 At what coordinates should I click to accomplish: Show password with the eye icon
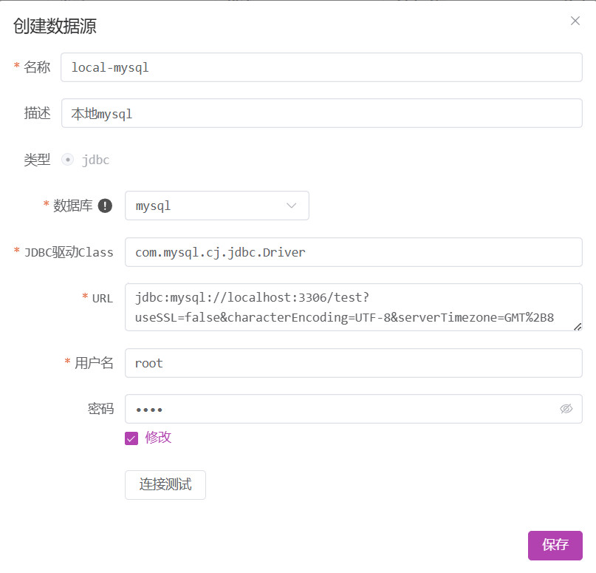pos(566,409)
